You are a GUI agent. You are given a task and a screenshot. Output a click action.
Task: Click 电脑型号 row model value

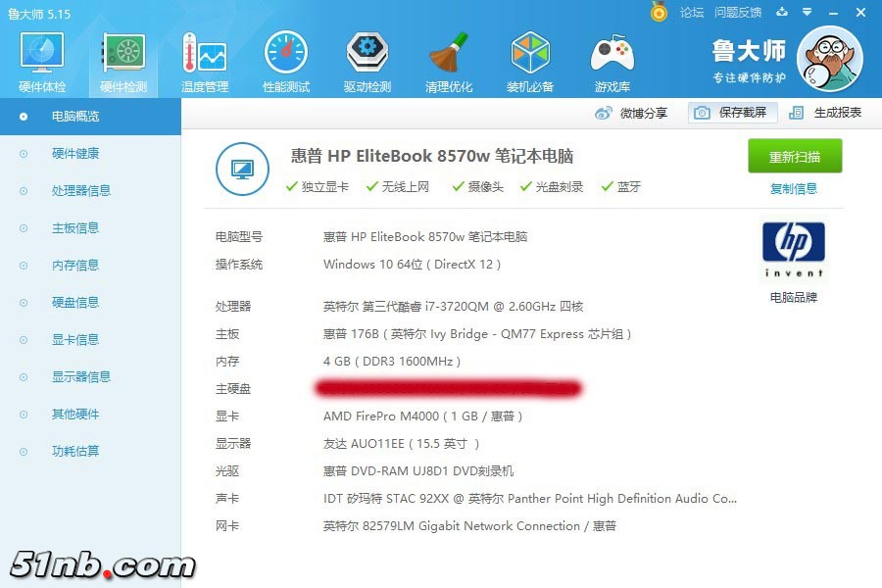425,237
